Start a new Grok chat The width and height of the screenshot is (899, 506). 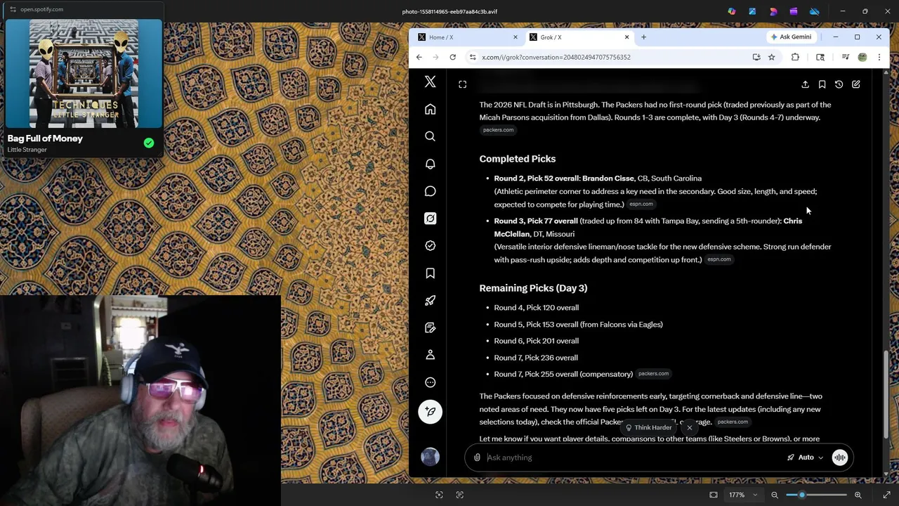coord(855,84)
